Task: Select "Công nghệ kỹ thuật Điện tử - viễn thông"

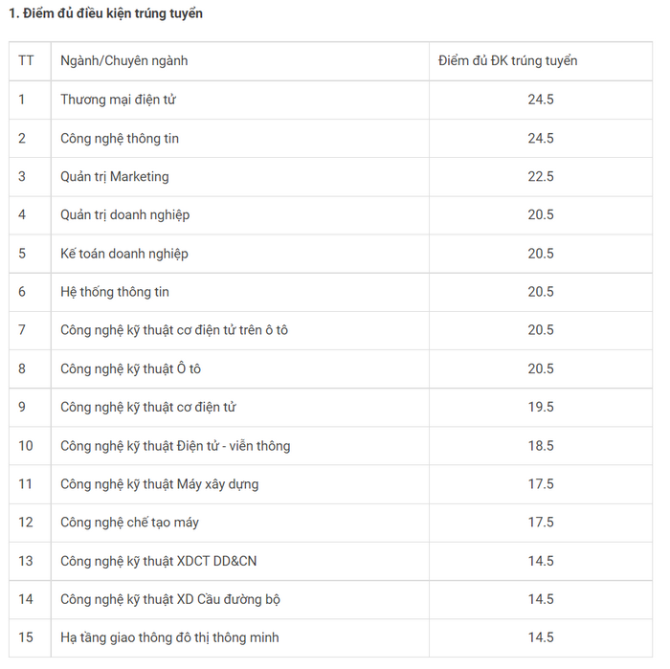Action: tap(175, 446)
